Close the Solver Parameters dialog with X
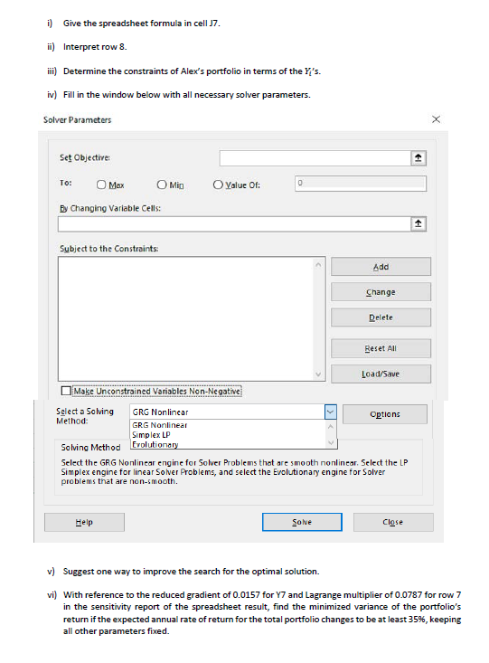 coord(437,119)
